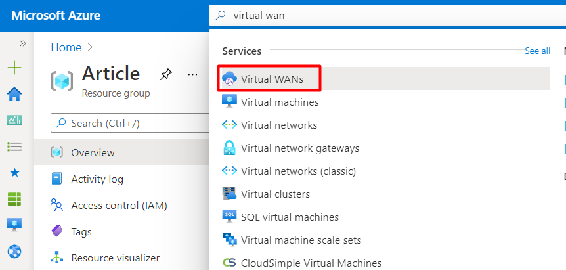Open Access control (IAM) item

pos(119,205)
